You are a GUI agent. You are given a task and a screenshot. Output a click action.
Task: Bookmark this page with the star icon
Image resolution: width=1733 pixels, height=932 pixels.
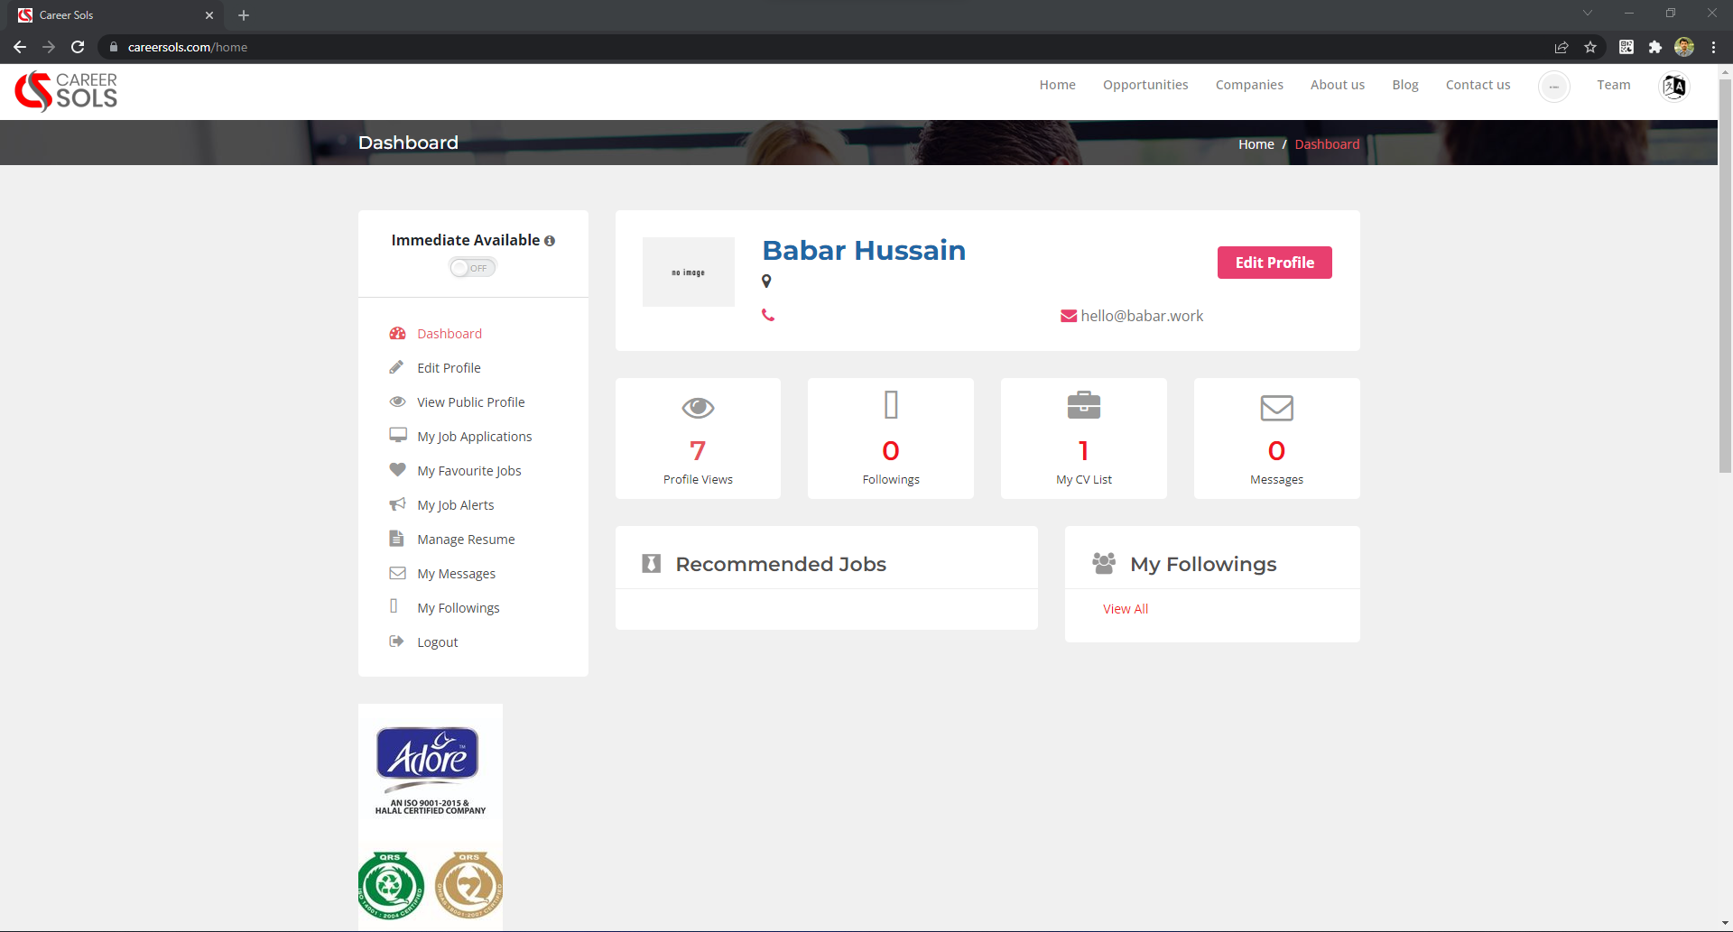(x=1590, y=47)
